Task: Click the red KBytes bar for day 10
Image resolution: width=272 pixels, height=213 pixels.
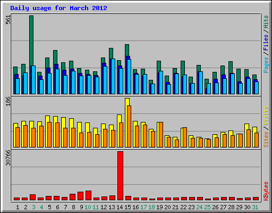Action: click(x=88, y=195)
